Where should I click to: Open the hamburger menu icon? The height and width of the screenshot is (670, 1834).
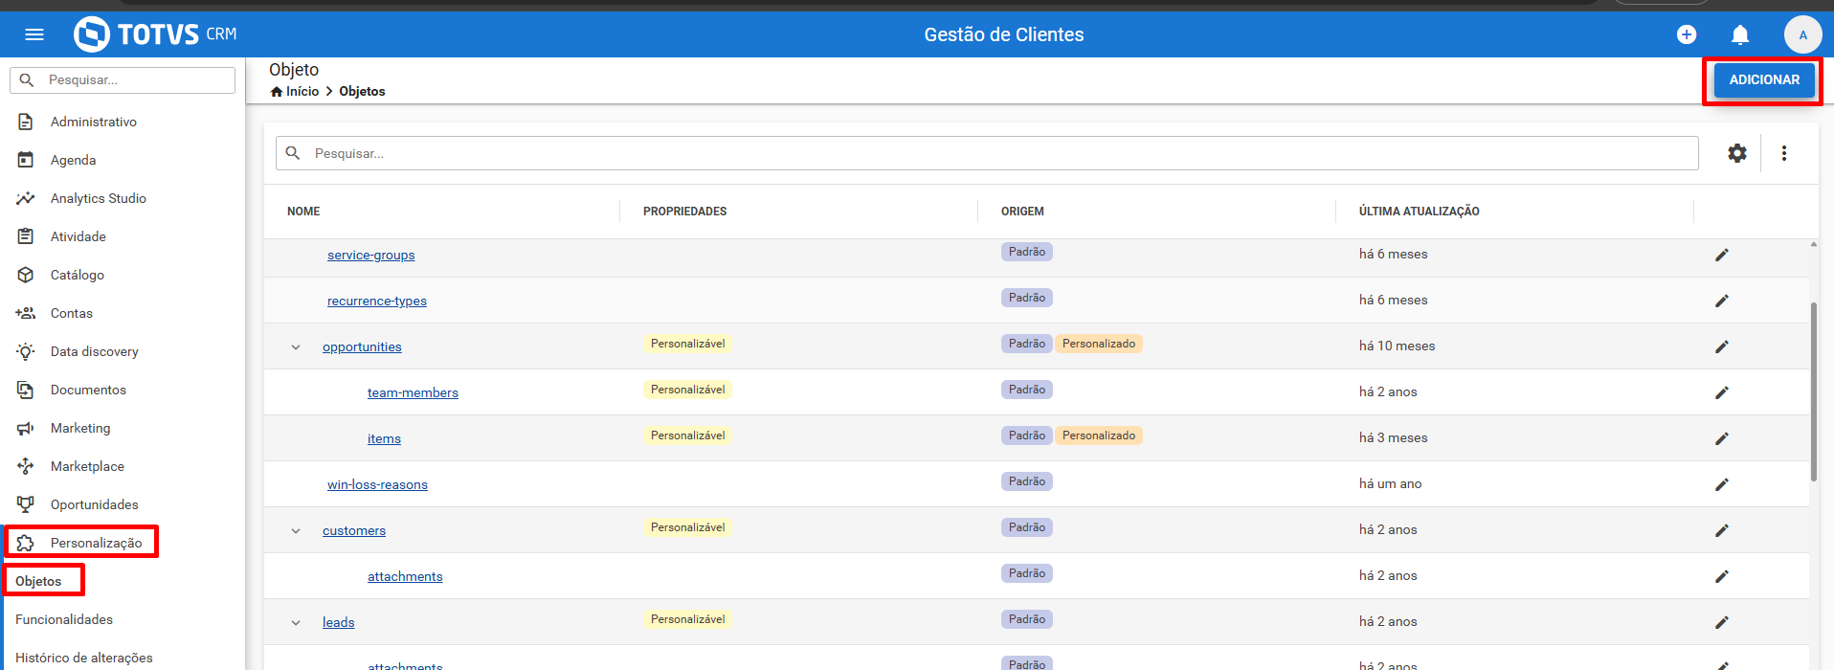pyautogui.click(x=34, y=34)
